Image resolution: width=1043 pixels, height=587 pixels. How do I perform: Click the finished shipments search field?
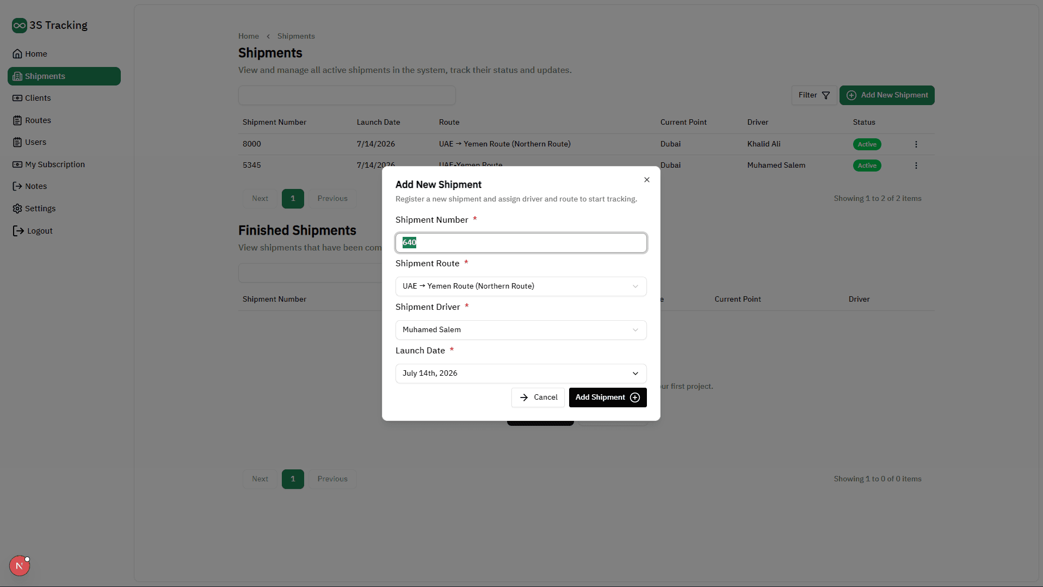coord(310,273)
